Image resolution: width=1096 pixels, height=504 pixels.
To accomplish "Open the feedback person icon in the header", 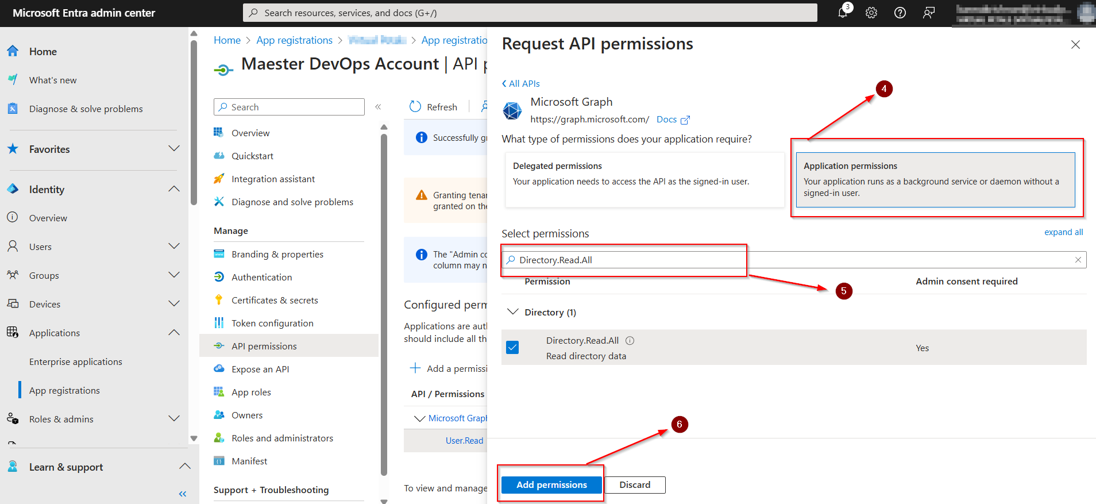I will point(929,13).
